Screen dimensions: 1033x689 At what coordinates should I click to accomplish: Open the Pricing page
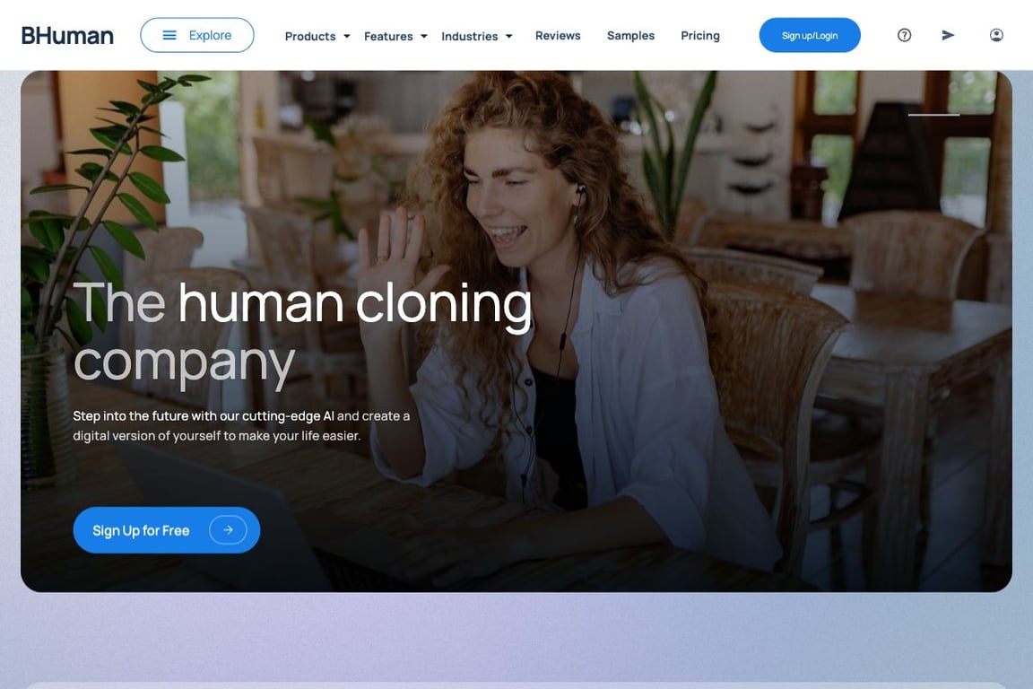[699, 36]
